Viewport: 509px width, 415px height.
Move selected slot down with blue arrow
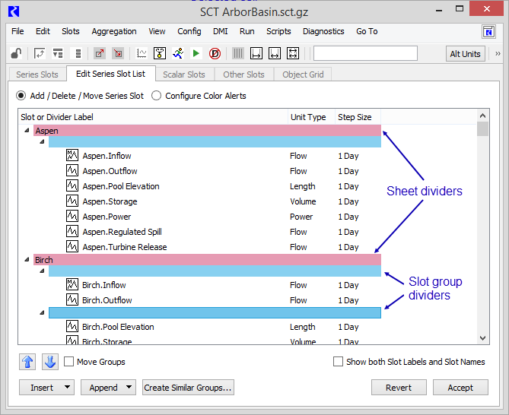click(x=50, y=362)
